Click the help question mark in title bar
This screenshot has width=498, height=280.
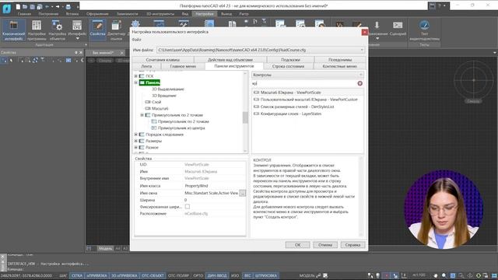click(440, 5)
